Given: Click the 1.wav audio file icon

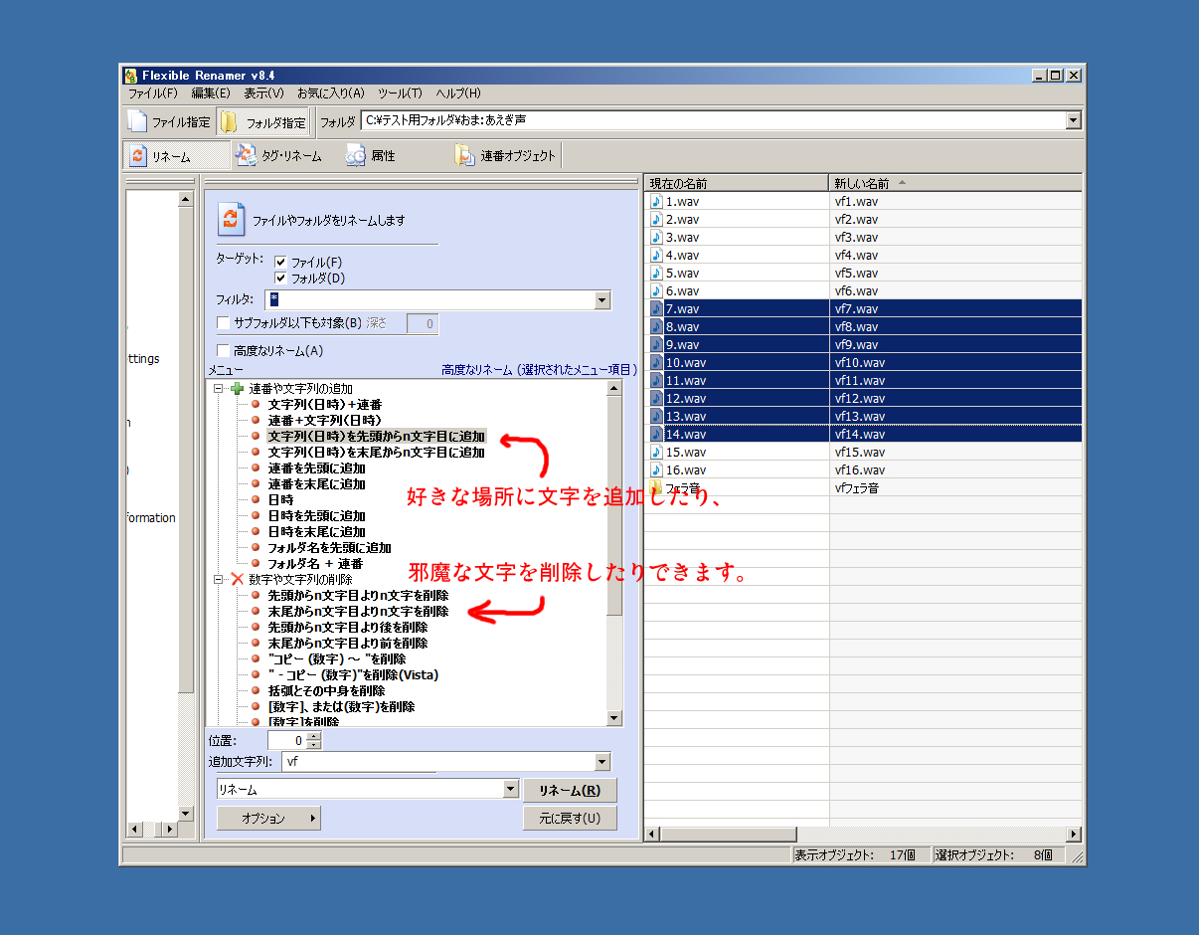Looking at the screenshot, I should pos(656,202).
